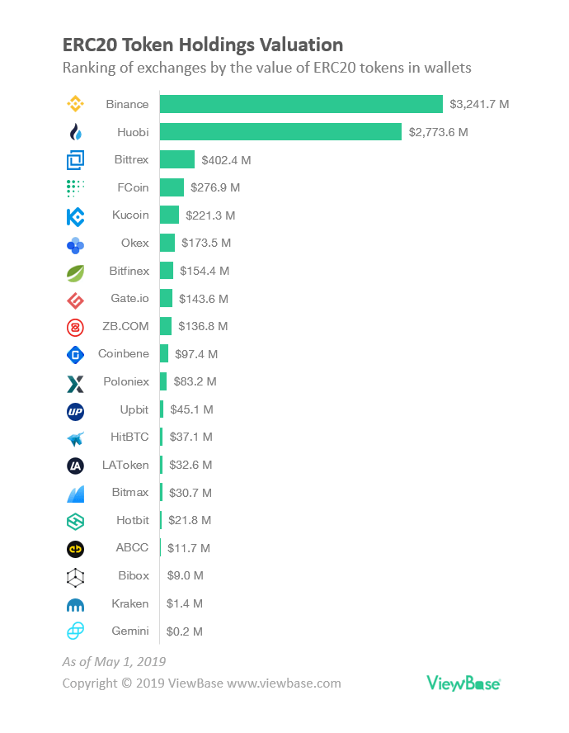Click the FCoin dotted logo icon
The image size is (569, 733).
[x=75, y=188]
